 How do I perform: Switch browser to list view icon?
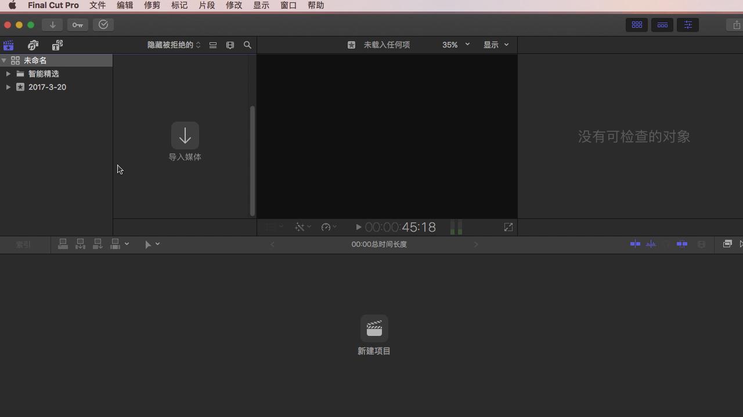tap(213, 45)
